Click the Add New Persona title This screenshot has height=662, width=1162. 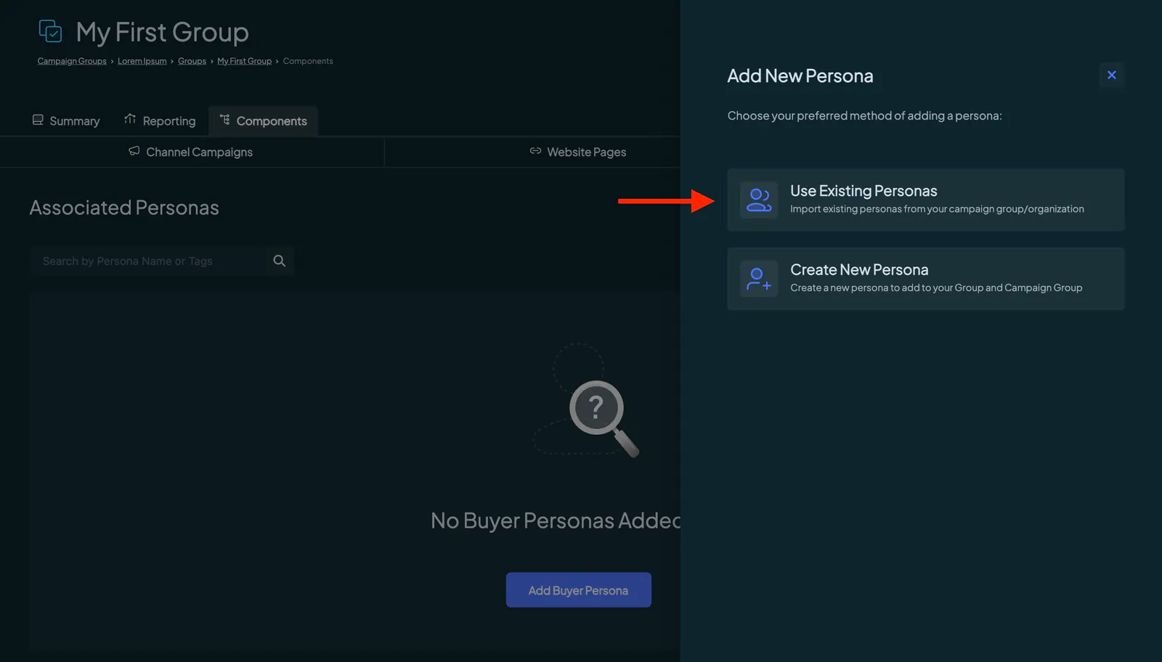800,75
